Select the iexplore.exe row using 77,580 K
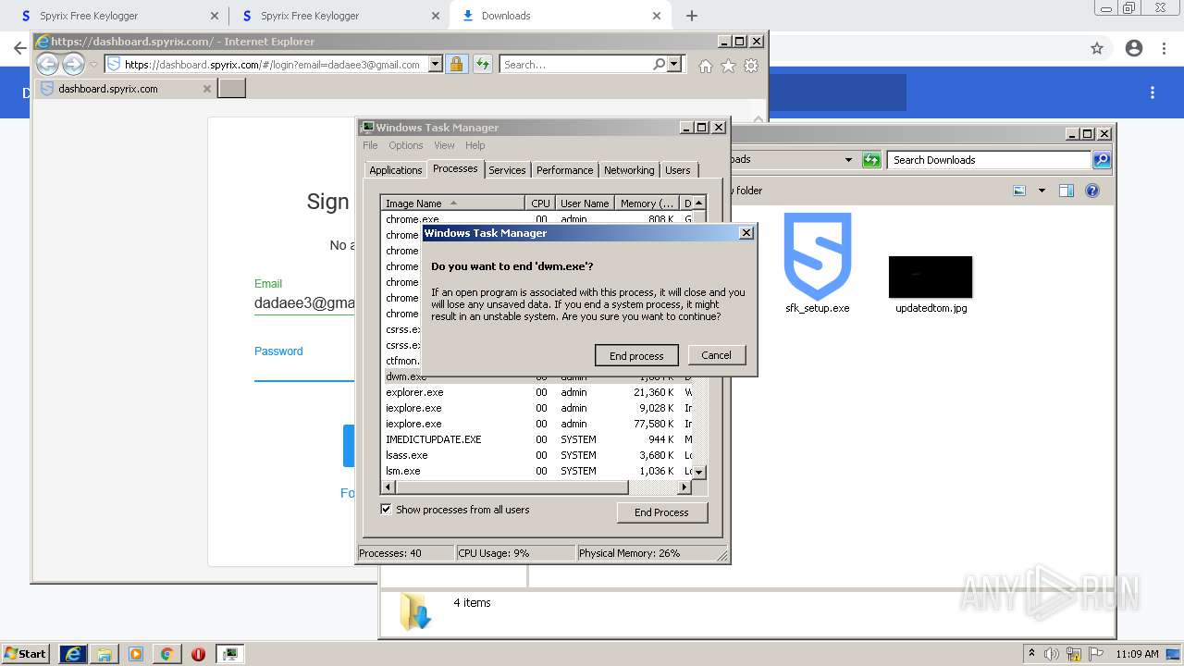1184x666 pixels. (x=537, y=424)
